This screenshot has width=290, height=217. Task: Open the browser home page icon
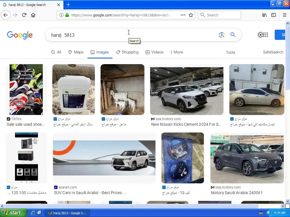pyautogui.click(x=33, y=15)
